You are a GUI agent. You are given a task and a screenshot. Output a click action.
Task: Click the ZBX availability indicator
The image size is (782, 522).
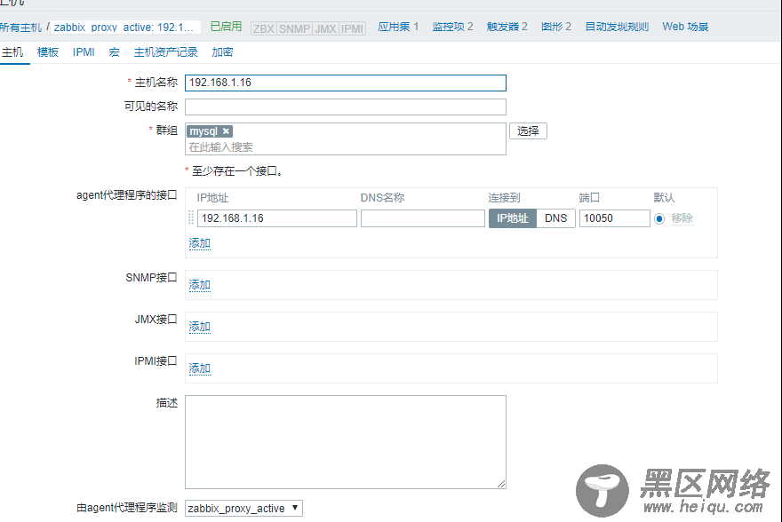click(x=264, y=28)
